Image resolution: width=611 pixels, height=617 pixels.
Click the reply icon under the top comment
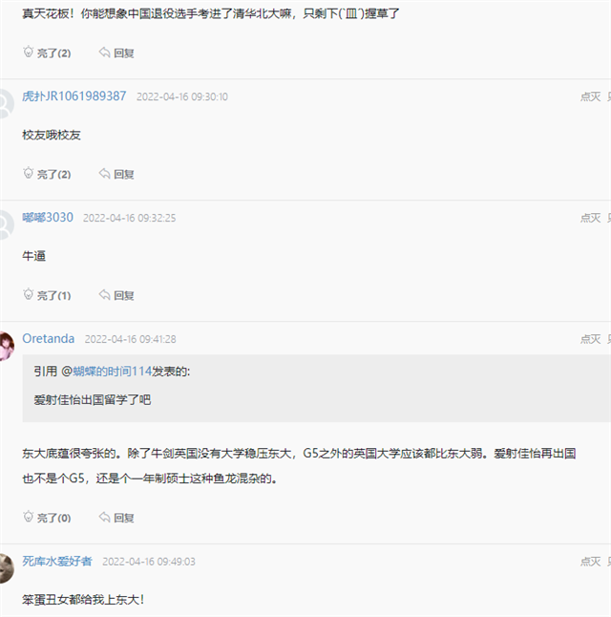(x=105, y=53)
